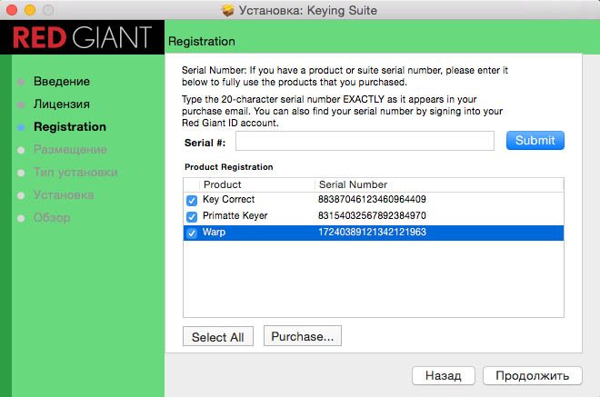600x397 pixels.
Task: Click the Select All button
Action: [x=218, y=336]
